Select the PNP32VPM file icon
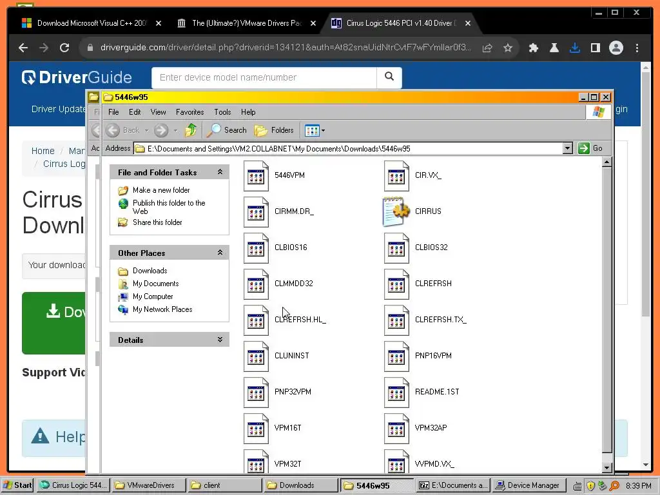 click(x=256, y=393)
